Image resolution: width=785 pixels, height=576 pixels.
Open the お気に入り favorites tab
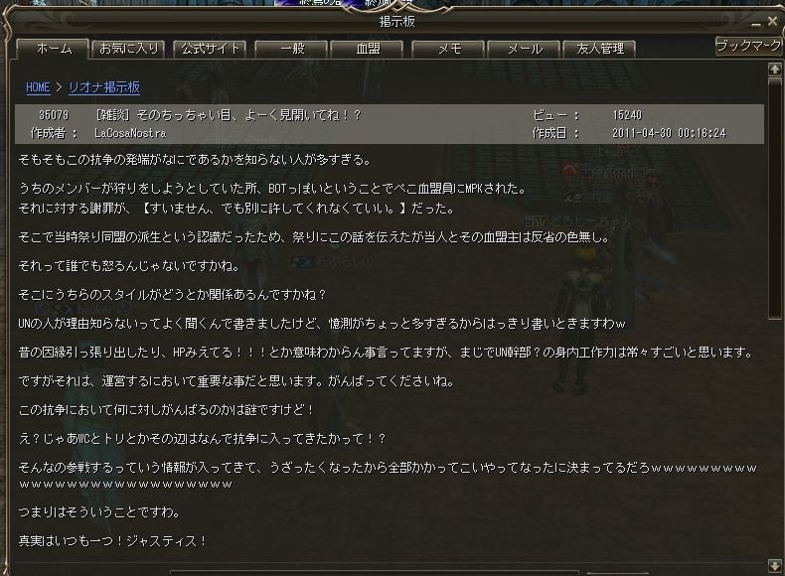coord(128,49)
